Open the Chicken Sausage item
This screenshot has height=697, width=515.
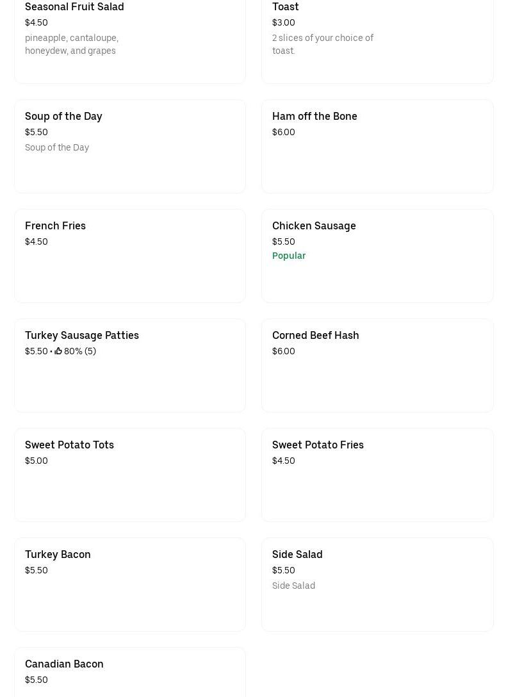(314, 225)
